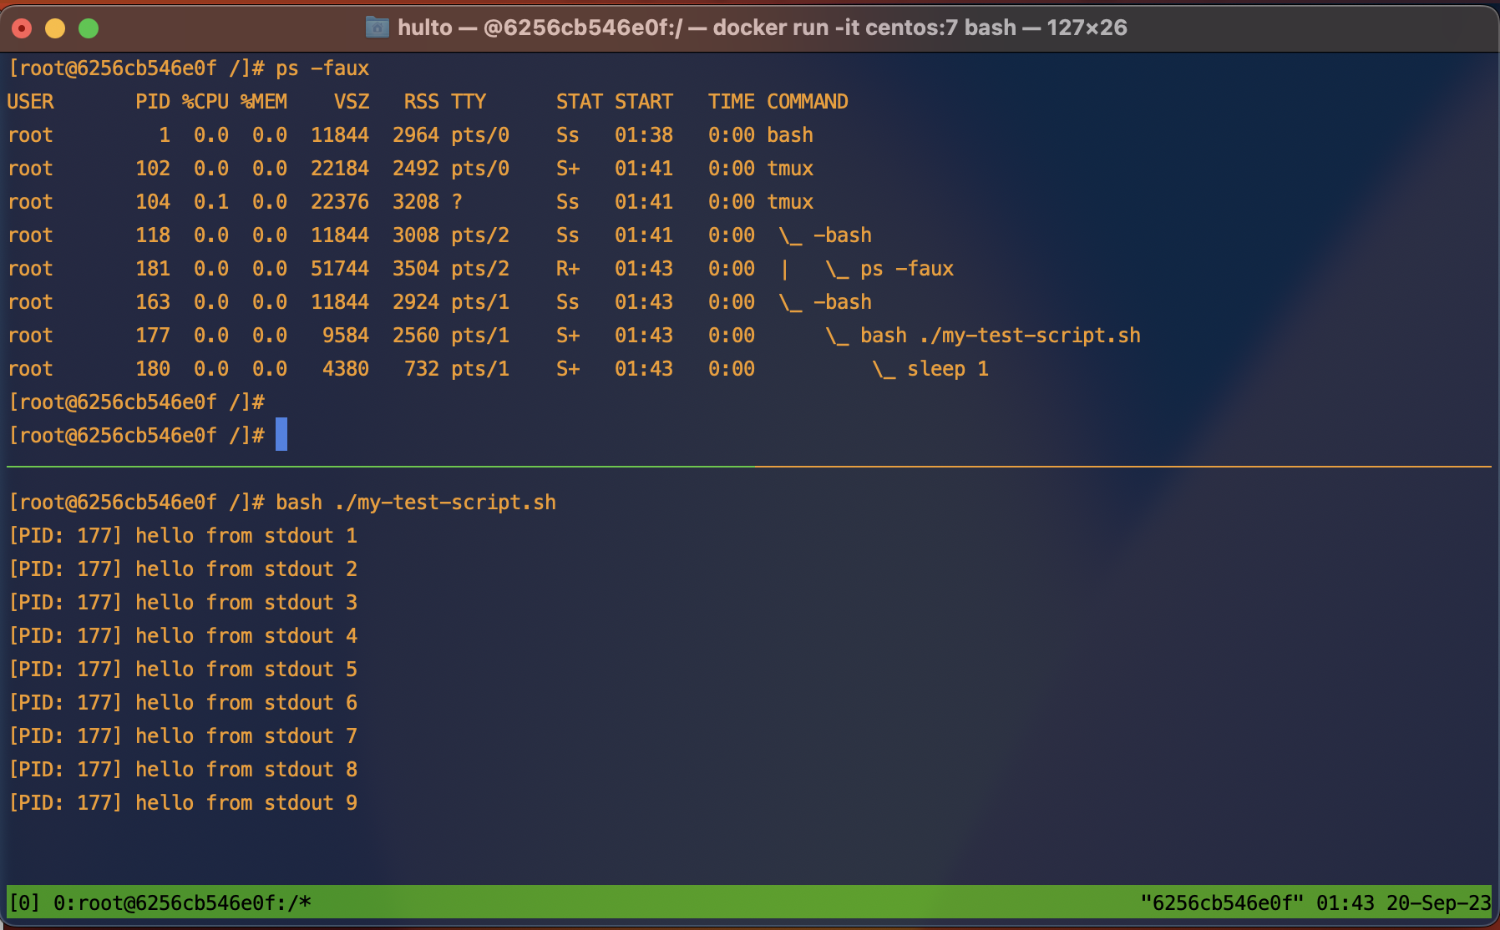The height and width of the screenshot is (930, 1500).
Task: Click the '0.1' CPU value for PID 104
Action: click(211, 202)
